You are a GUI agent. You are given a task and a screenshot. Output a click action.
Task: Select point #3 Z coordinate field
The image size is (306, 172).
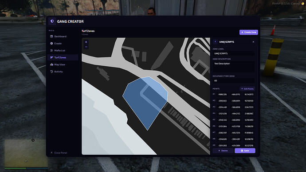(x=249, y=107)
